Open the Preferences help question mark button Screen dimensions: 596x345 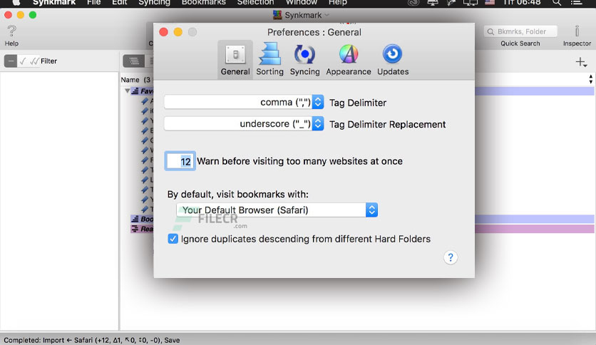click(451, 257)
